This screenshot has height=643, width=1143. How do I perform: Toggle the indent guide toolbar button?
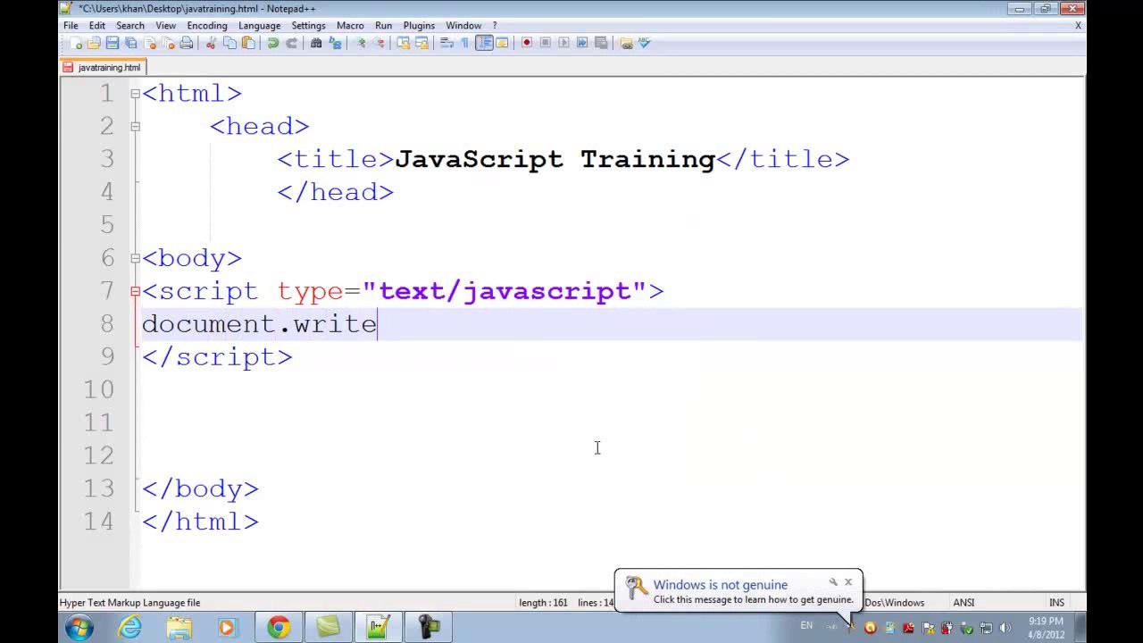tap(484, 43)
